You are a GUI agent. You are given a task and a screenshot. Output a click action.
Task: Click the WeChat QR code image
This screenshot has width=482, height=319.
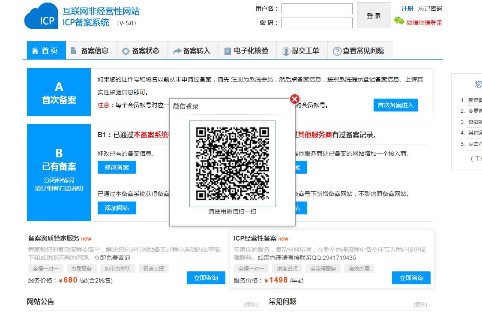[232, 164]
